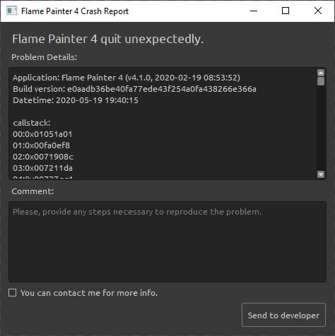Screen dimensions: 335x336
Task: Click the scrollbar track below the thumb
Action: (x=321, y=128)
